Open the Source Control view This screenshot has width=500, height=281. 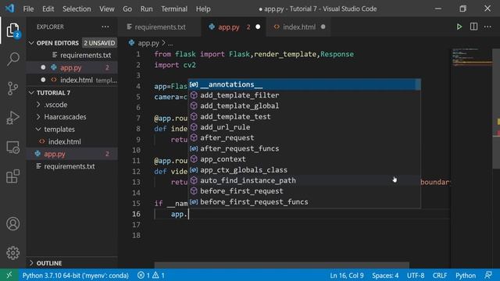[x=12, y=88]
